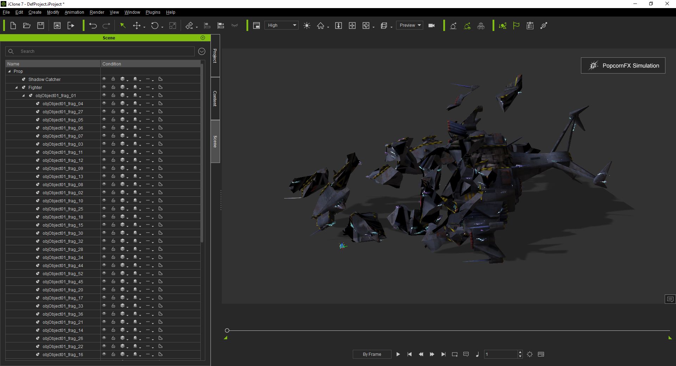This screenshot has height=366, width=676.
Task: Toggle loop playback icon
Action: (x=455, y=354)
